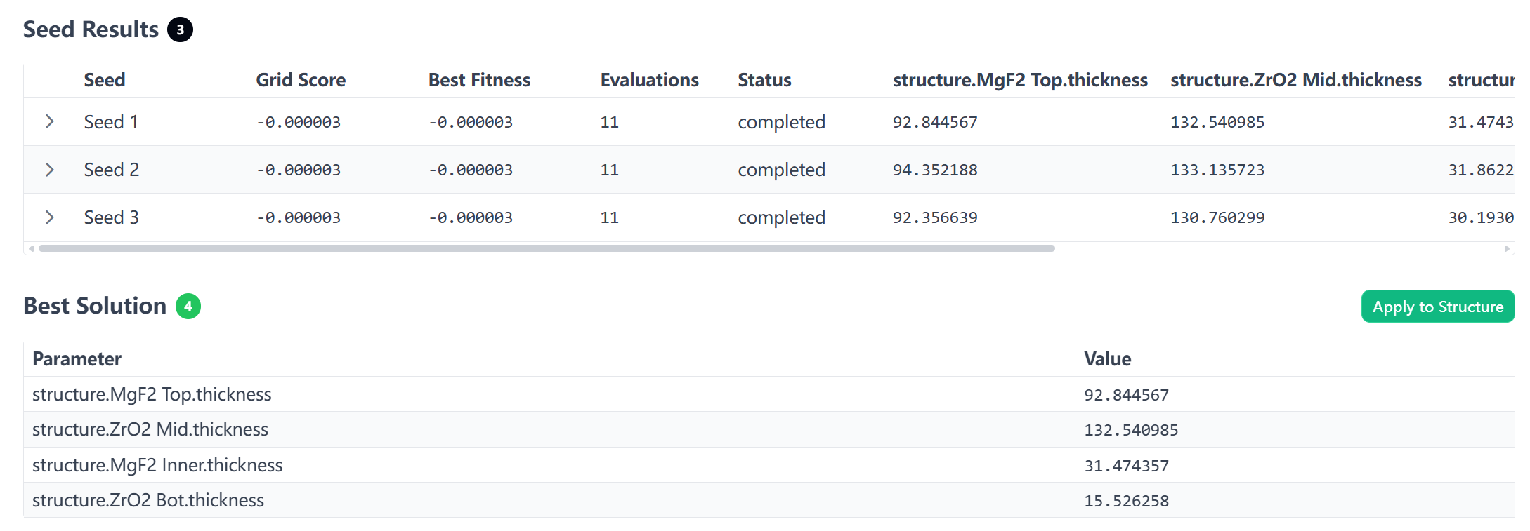Viewport: 1530px width, 531px height.
Task: Select structure.ZrO2 Mid.thickness parameter row in Best Solution
Action: click(x=769, y=429)
